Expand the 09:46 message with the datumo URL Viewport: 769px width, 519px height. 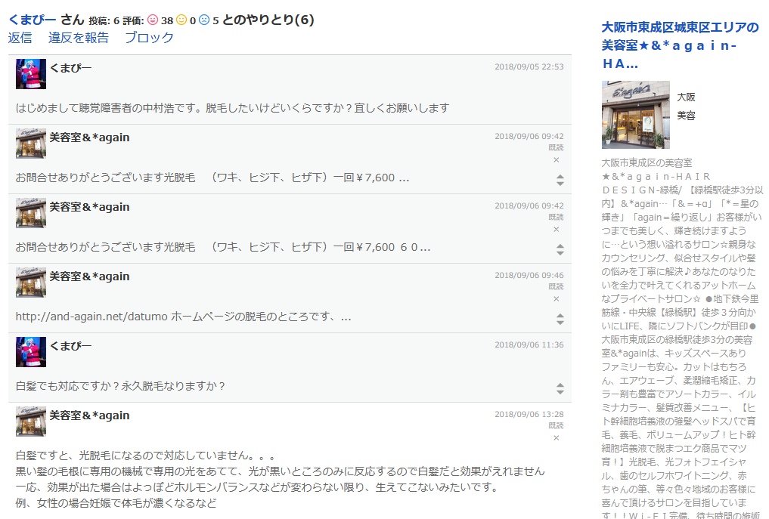coord(560,319)
